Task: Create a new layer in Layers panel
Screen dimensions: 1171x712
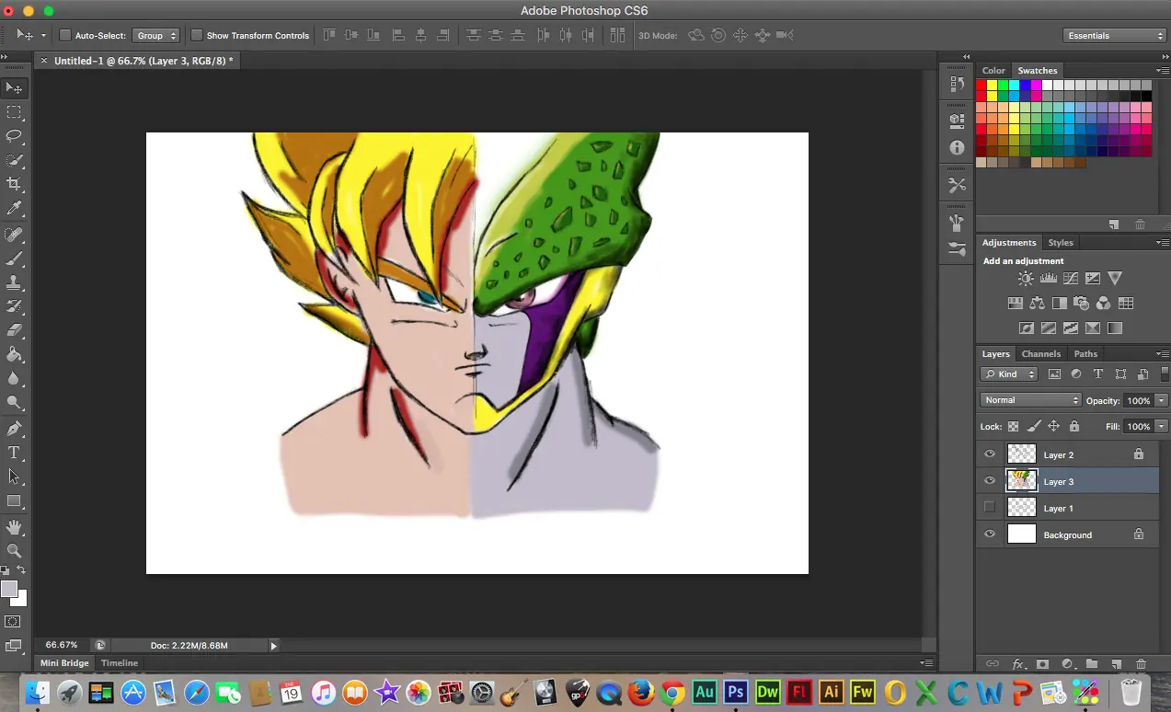Action: click(1116, 664)
